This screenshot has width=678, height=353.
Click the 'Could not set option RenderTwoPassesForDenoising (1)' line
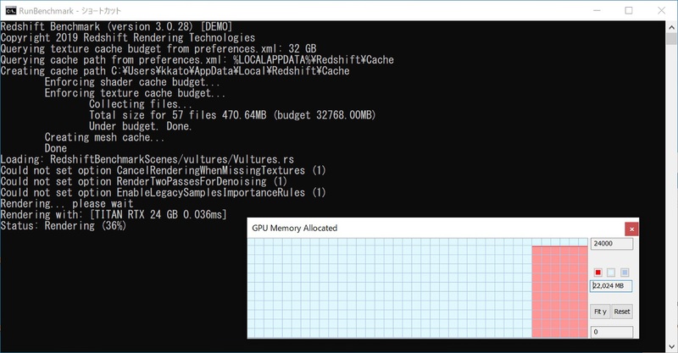point(144,181)
